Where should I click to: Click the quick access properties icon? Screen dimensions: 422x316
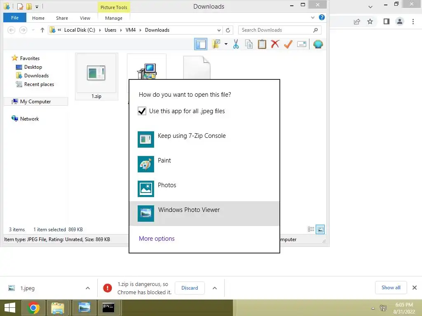(20, 6)
